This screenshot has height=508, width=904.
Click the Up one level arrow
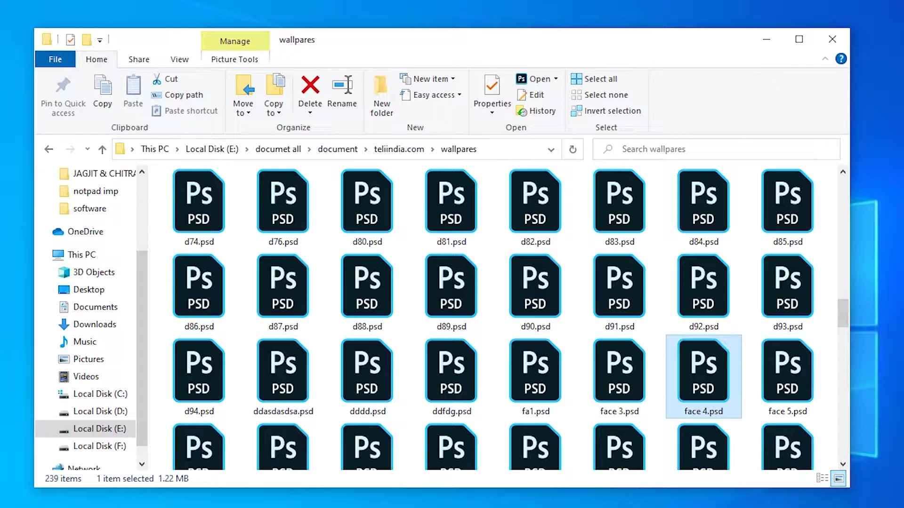(x=102, y=149)
